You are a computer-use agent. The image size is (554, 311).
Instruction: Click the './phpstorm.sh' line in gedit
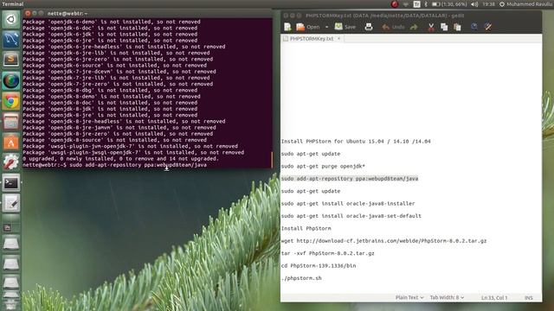pyautogui.click(x=301, y=278)
